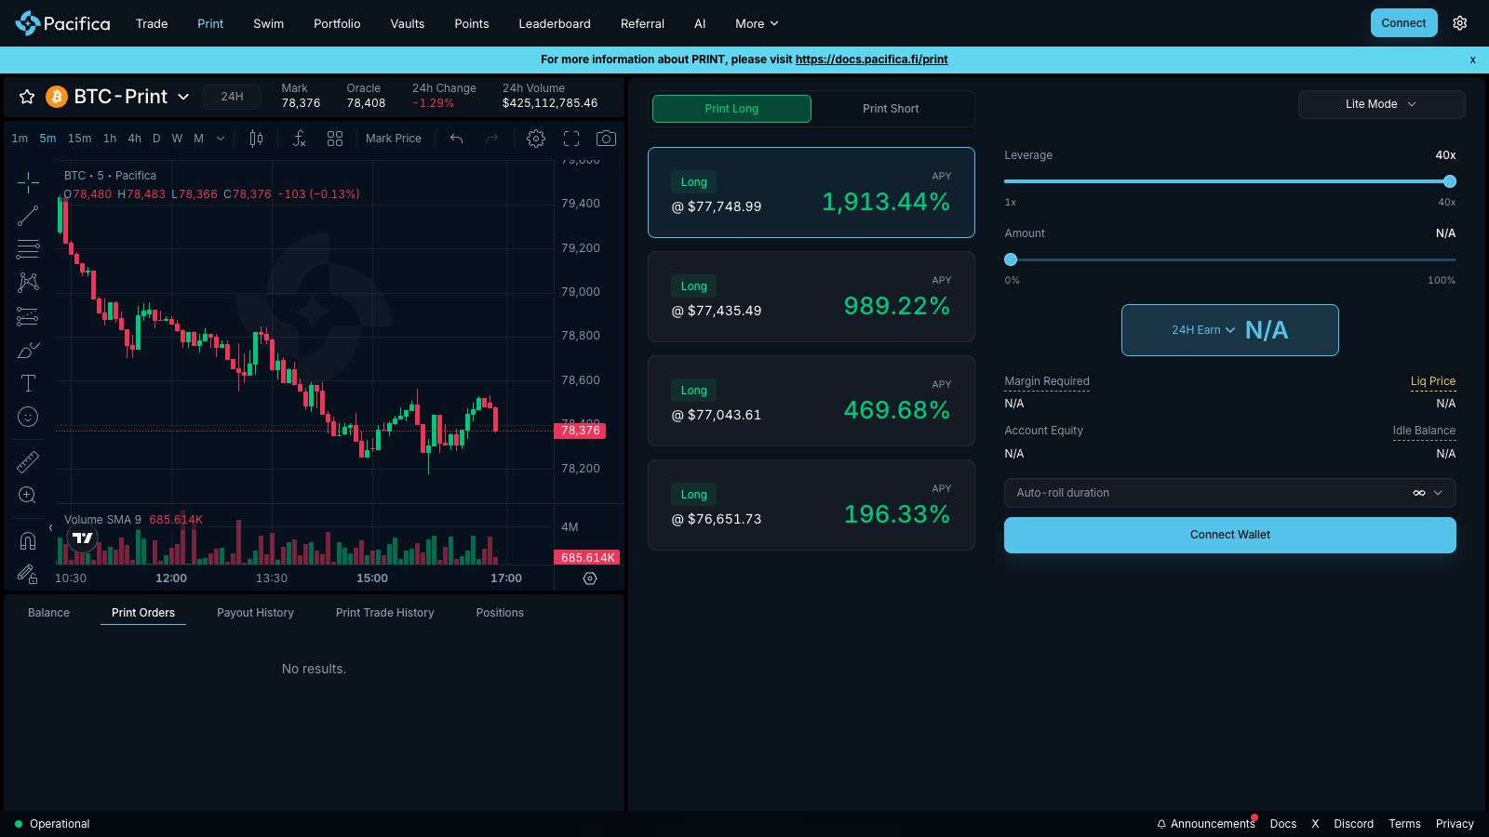Click the Amount slider handle
This screenshot has width=1489, height=837.
1011,259
